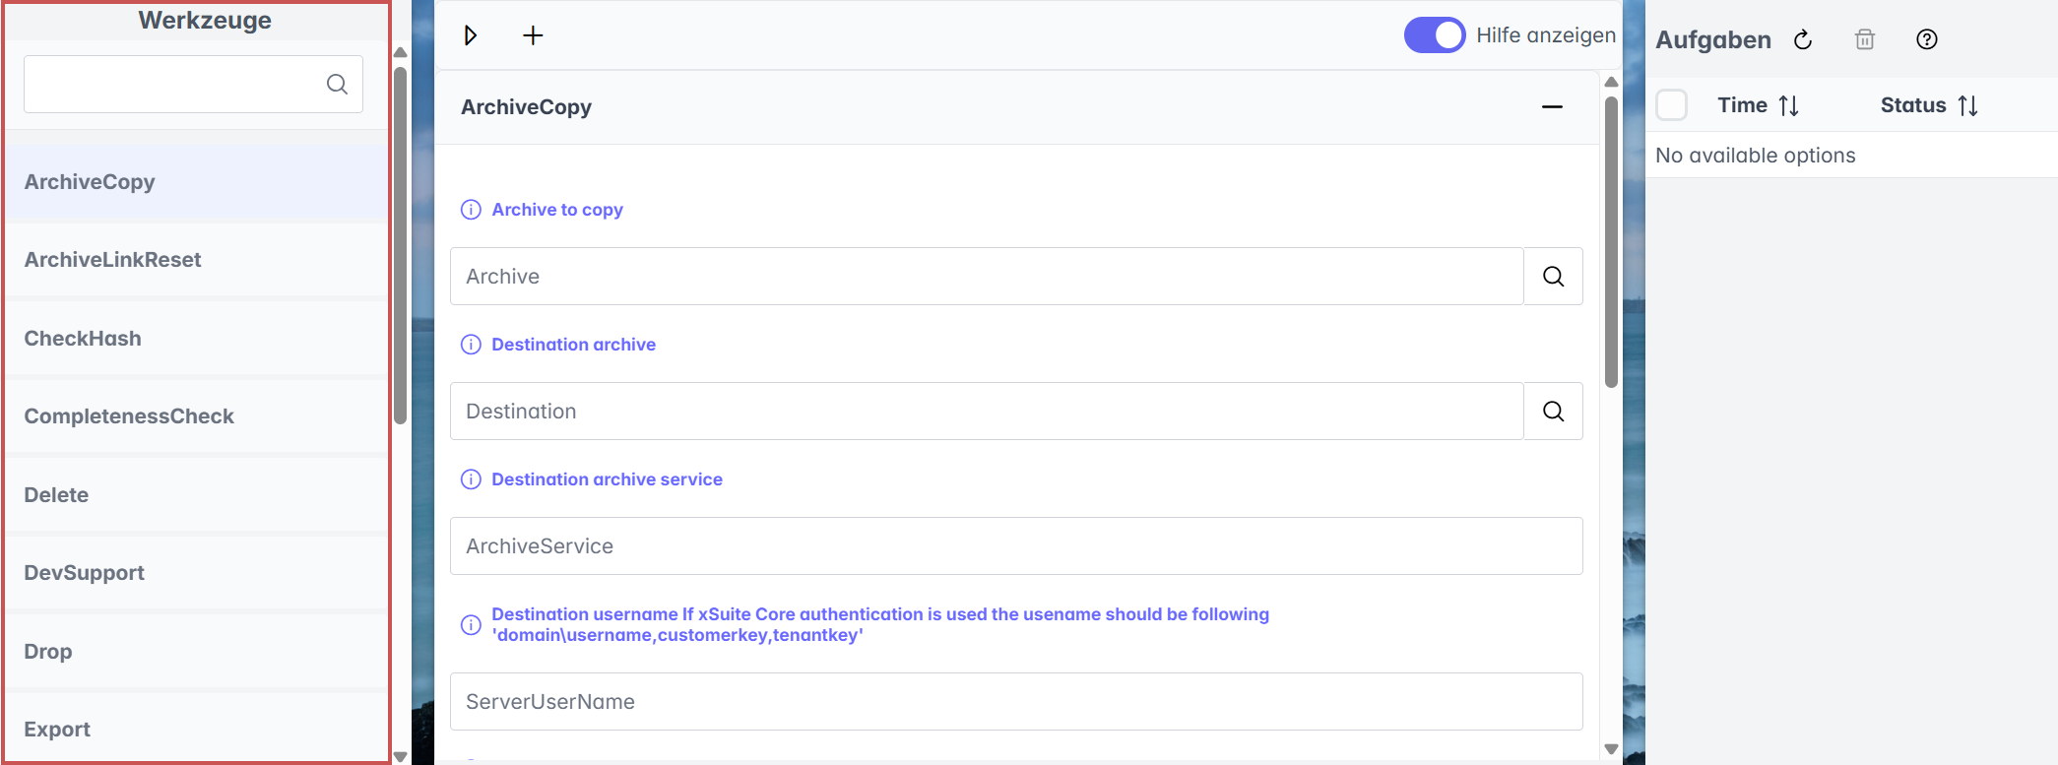Click info icon next to Archive to copy
Image resolution: width=2058 pixels, height=765 pixels.
tap(471, 210)
